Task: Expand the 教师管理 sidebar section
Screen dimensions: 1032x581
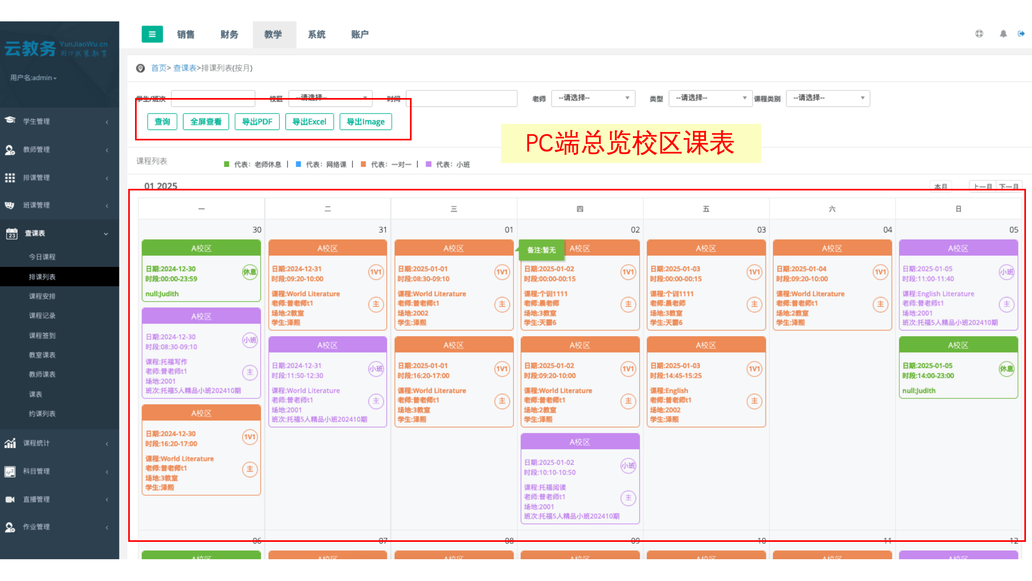Action: (60, 150)
